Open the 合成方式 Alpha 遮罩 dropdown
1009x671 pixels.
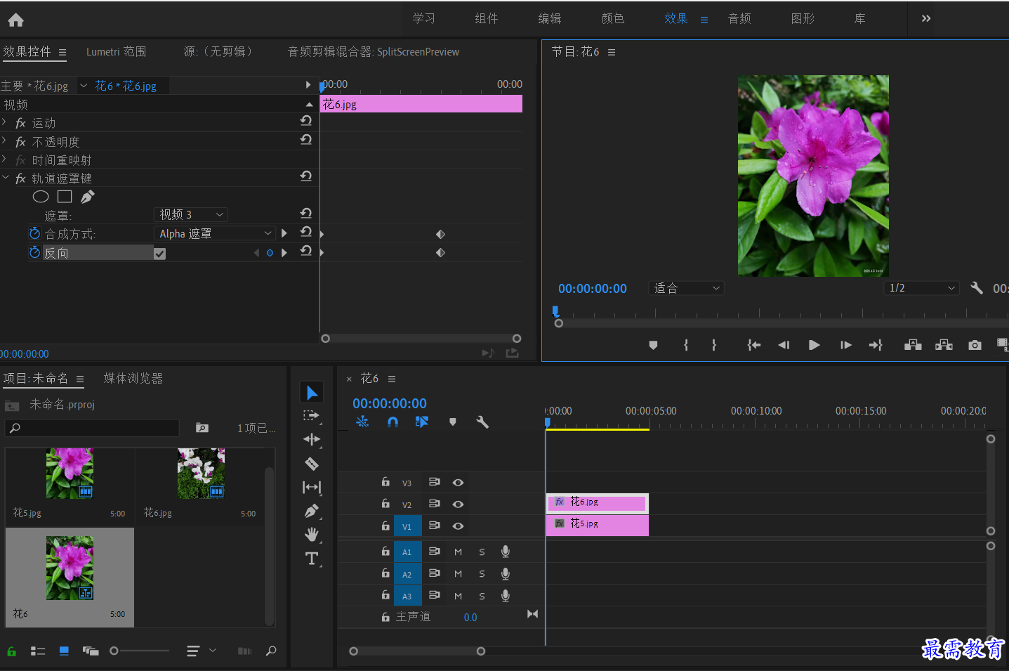click(214, 233)
